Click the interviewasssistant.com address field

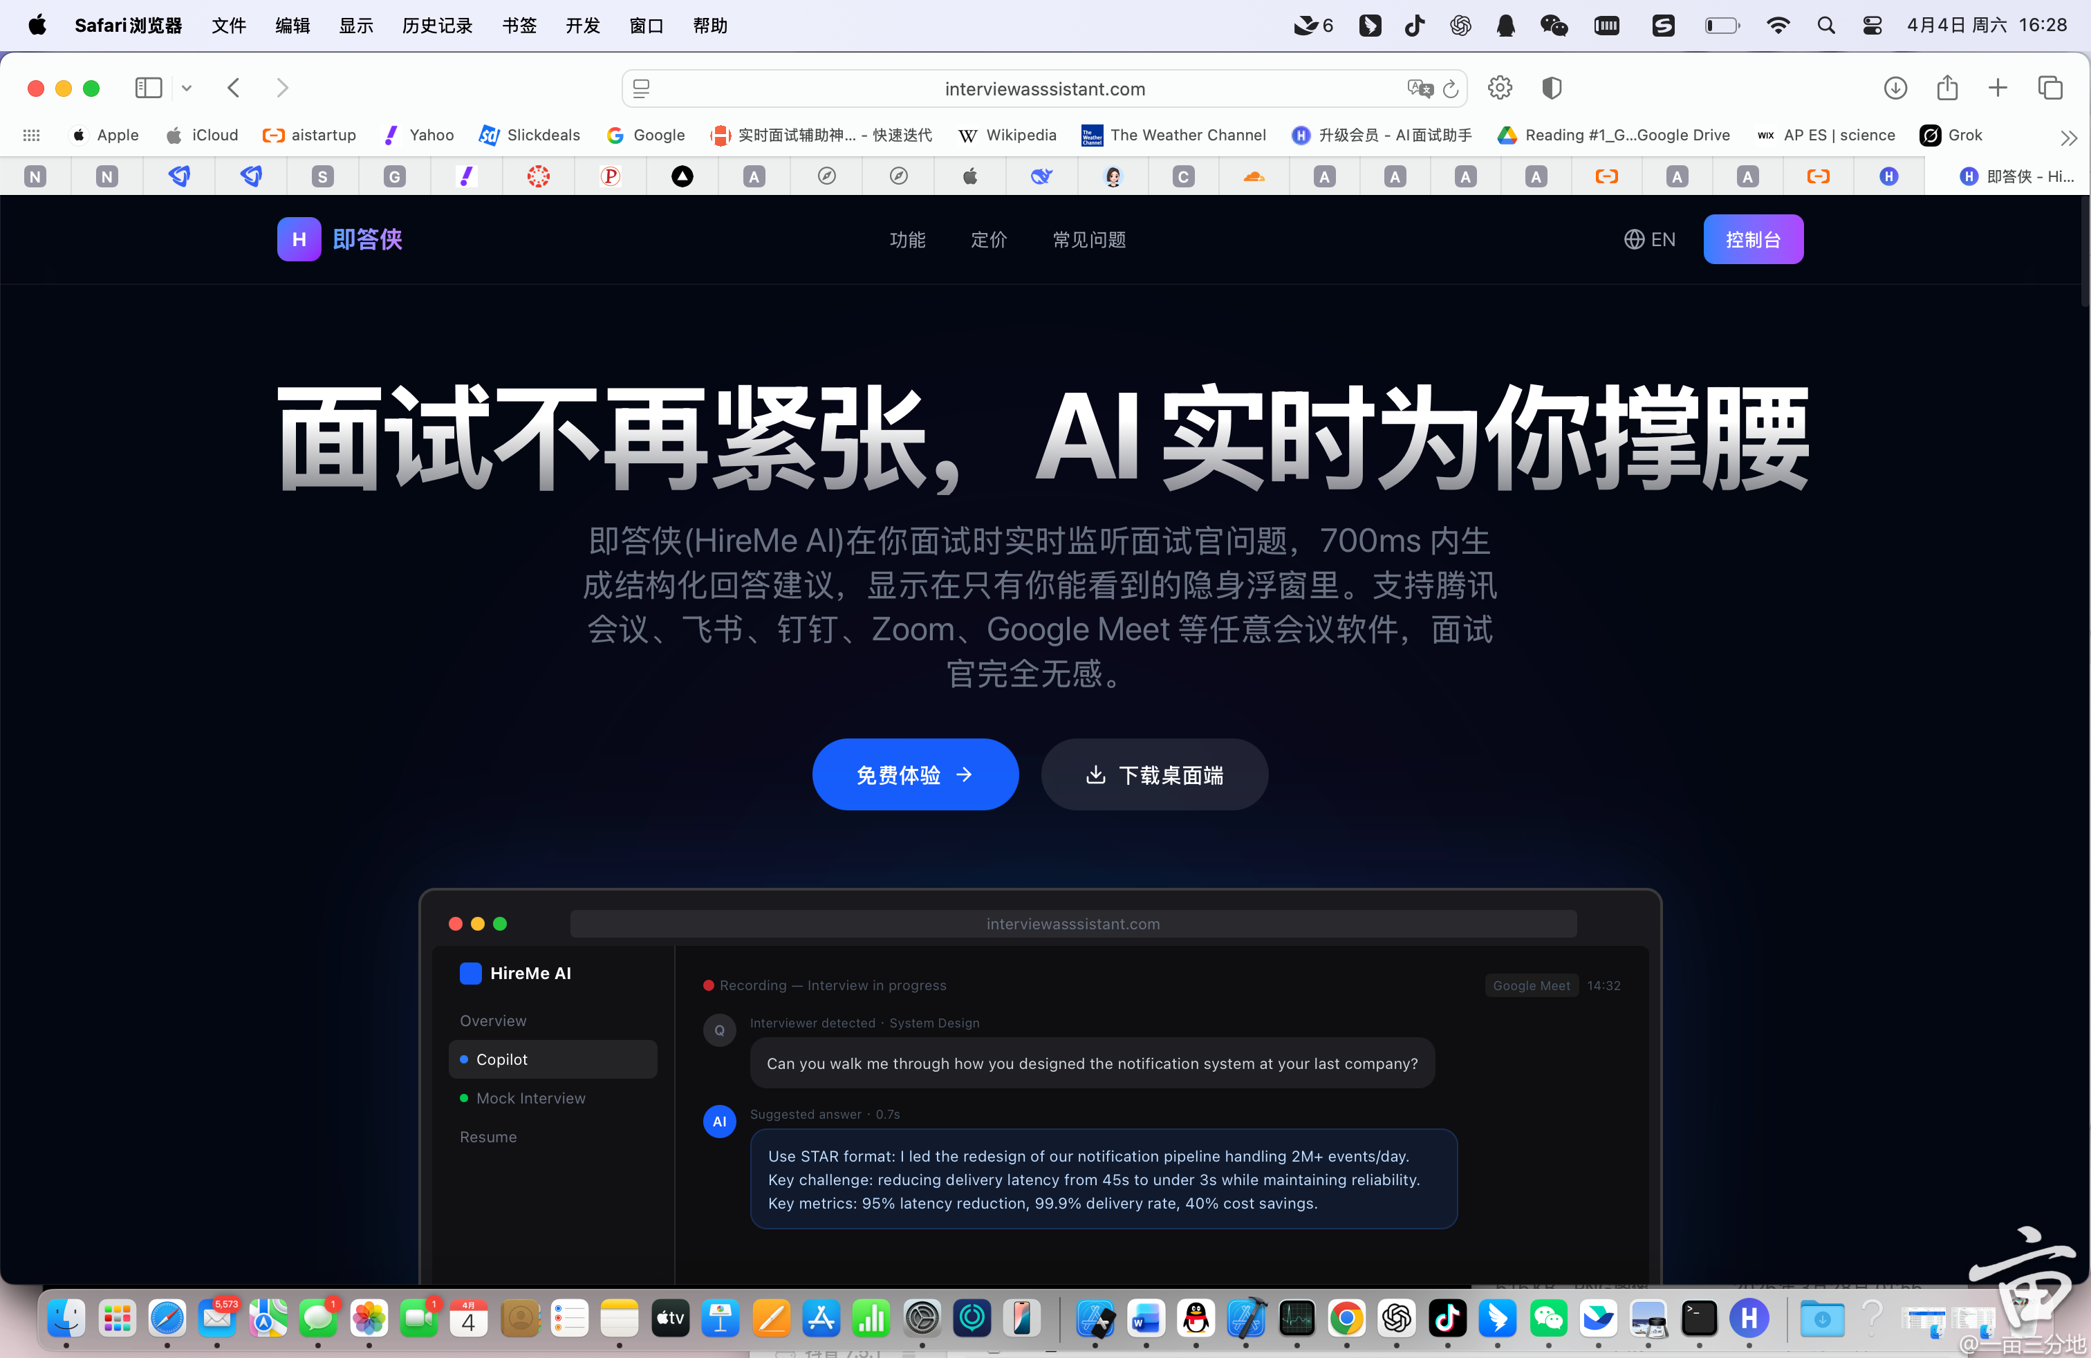tap(1043, 89)
